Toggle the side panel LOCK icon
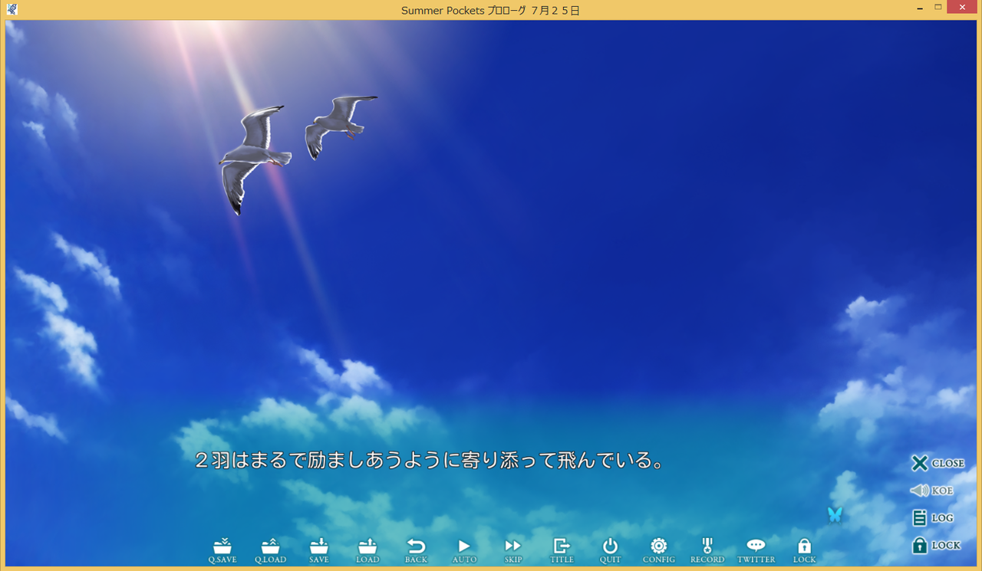The width and height of the screenshot is (982, 571). (x=935, y=546)
